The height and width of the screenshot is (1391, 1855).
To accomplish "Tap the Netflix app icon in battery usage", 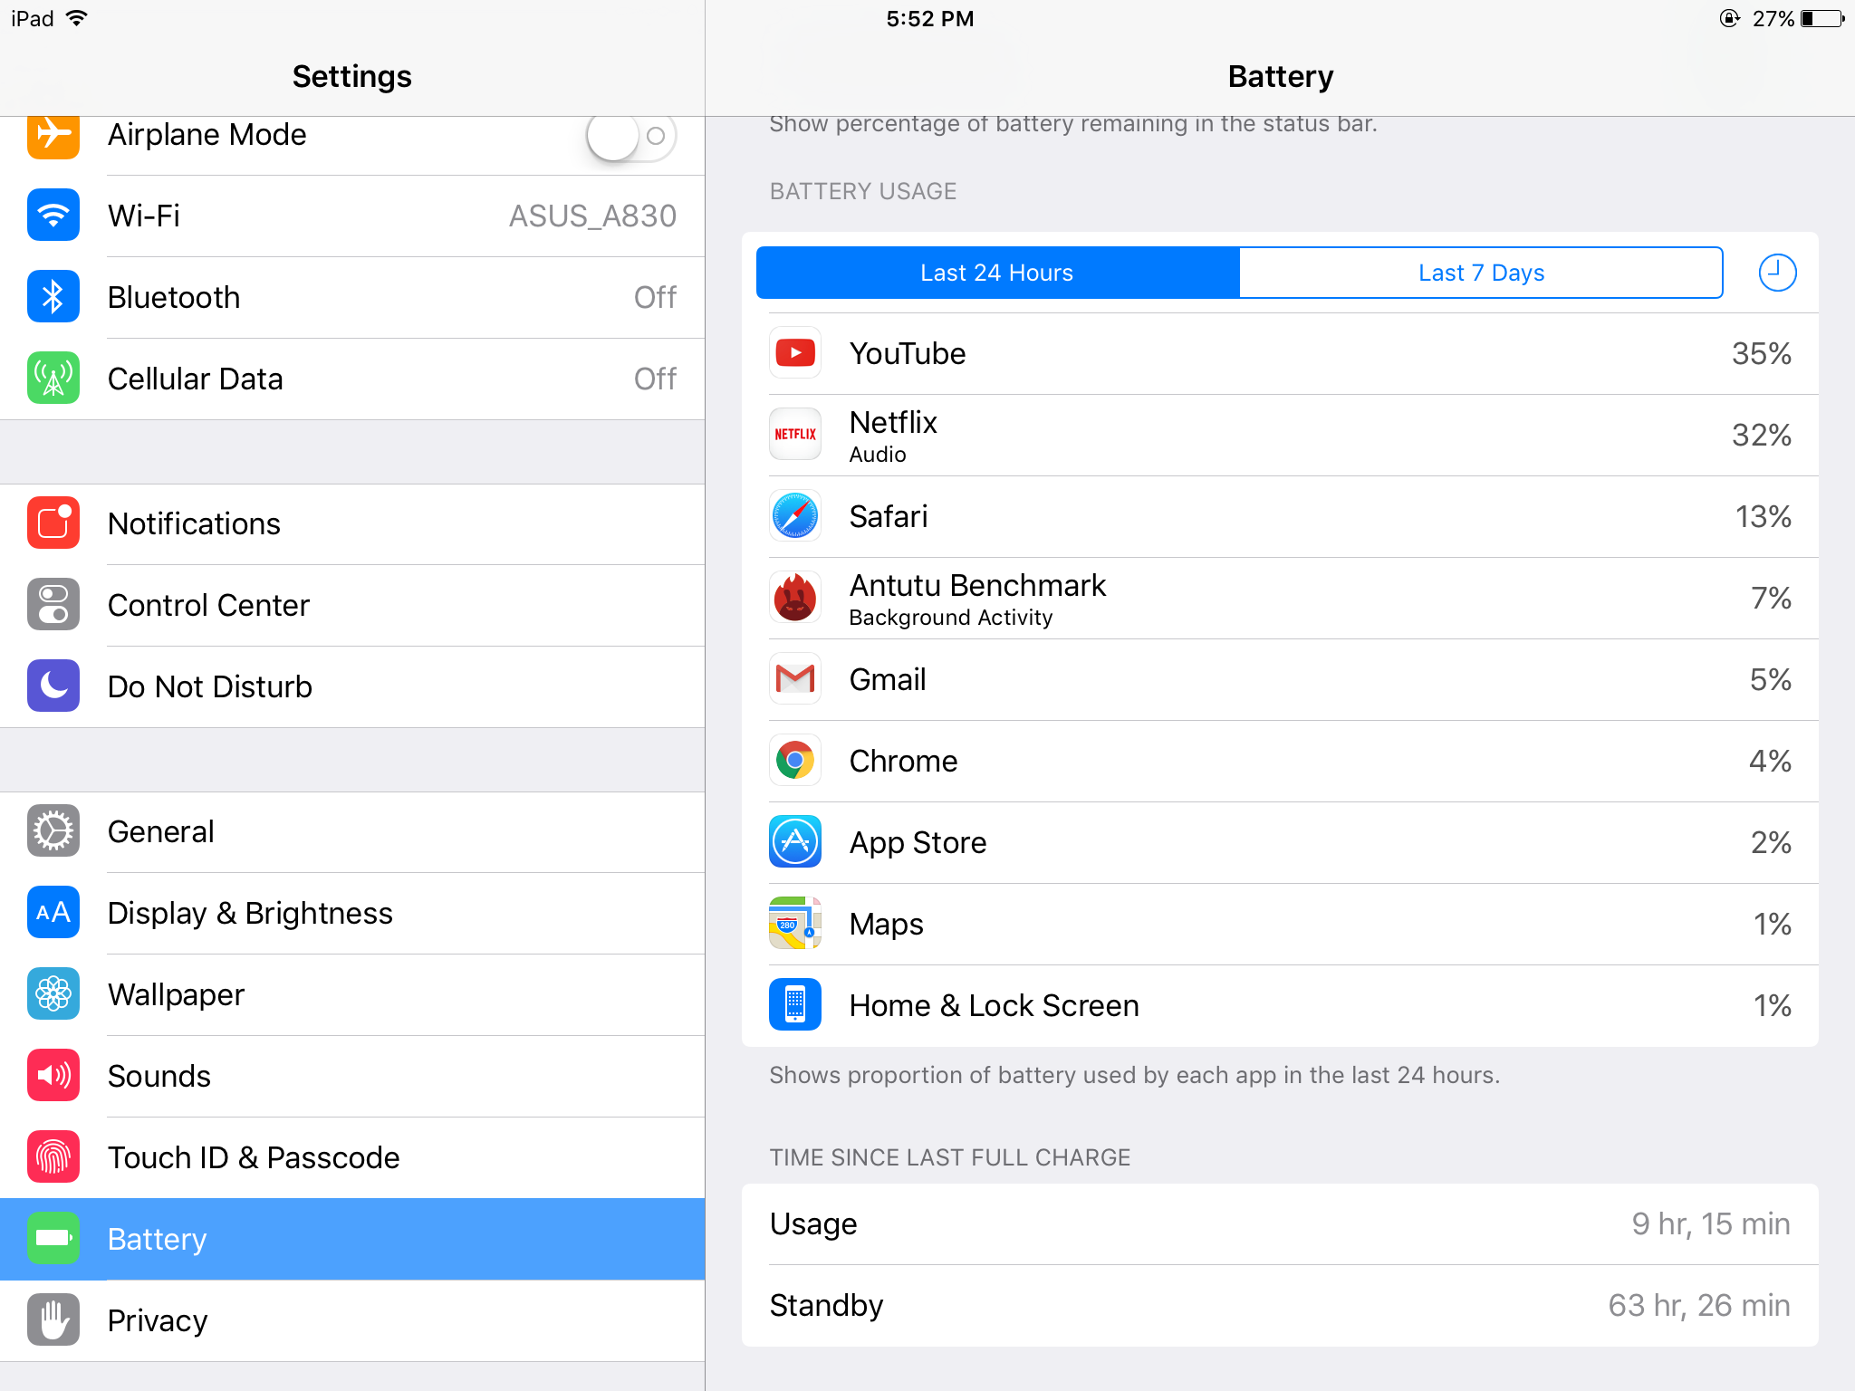I will click(795, 435).
